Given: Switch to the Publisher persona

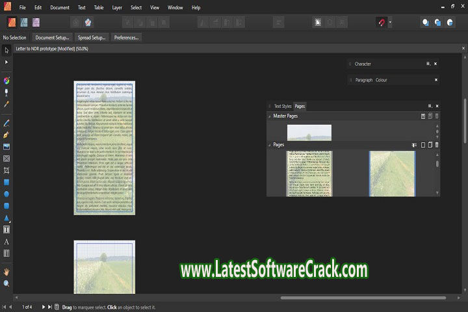Looking at the screenshot, I should pyautogui.click(x=12, y=22).
